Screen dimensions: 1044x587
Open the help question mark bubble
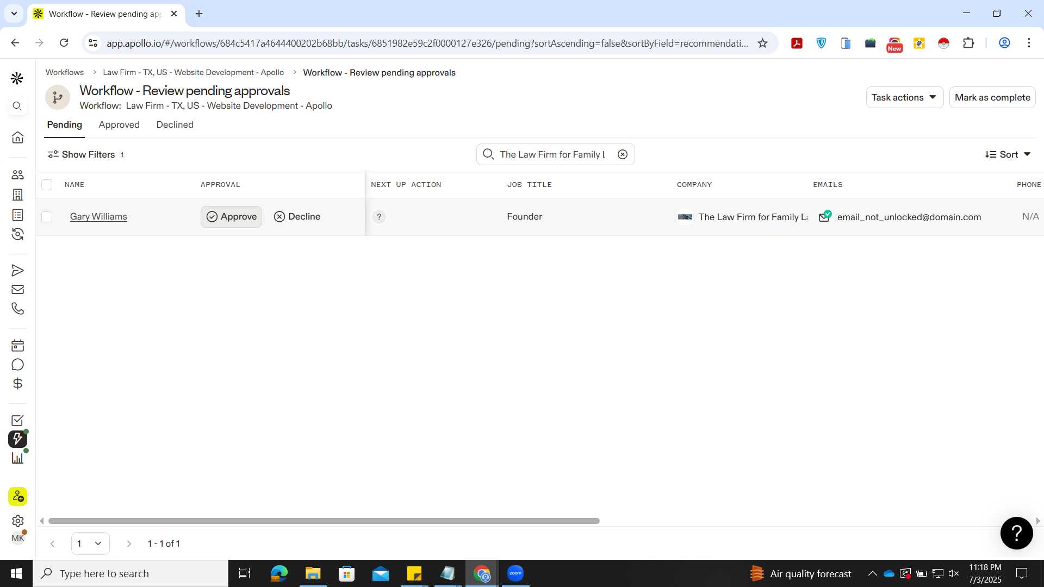point(1016,533)
